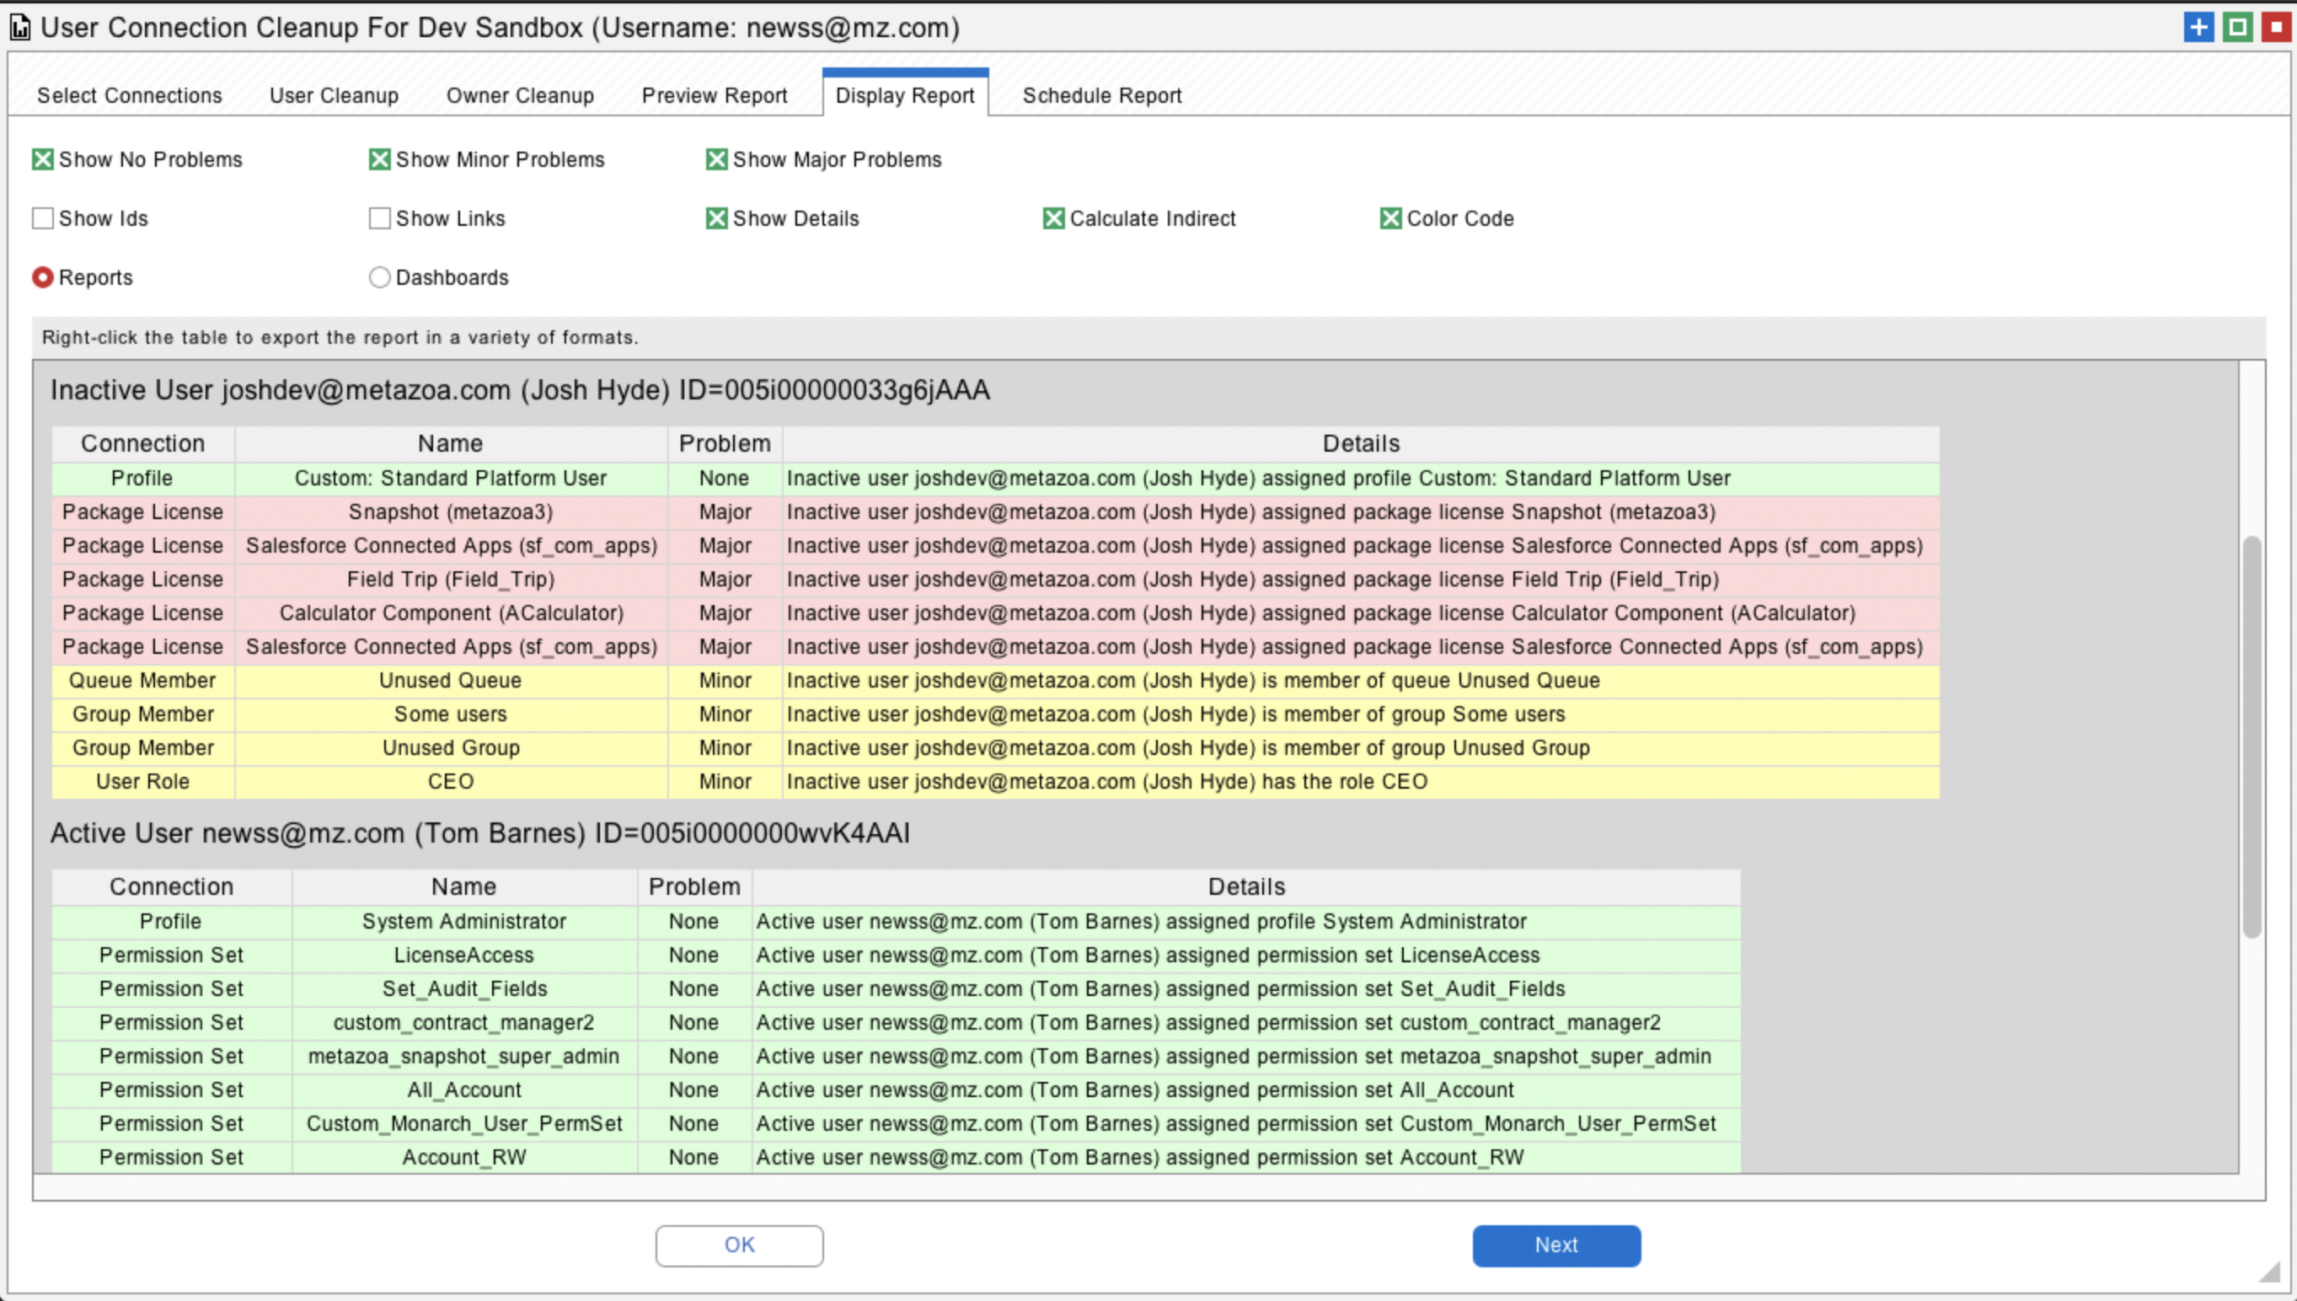Click the Major cell in Snapshot (metazoa3) row
The height and width of the screenshot is (1301, 2297).
725,512
